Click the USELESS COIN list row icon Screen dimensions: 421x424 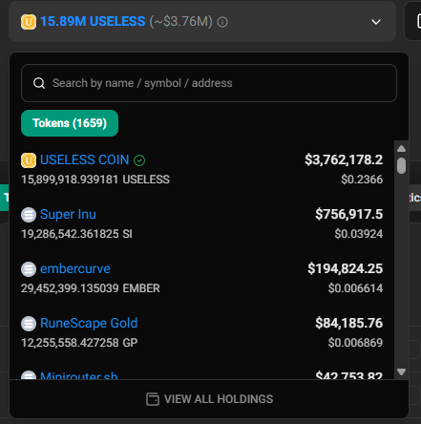click(29, 160)
